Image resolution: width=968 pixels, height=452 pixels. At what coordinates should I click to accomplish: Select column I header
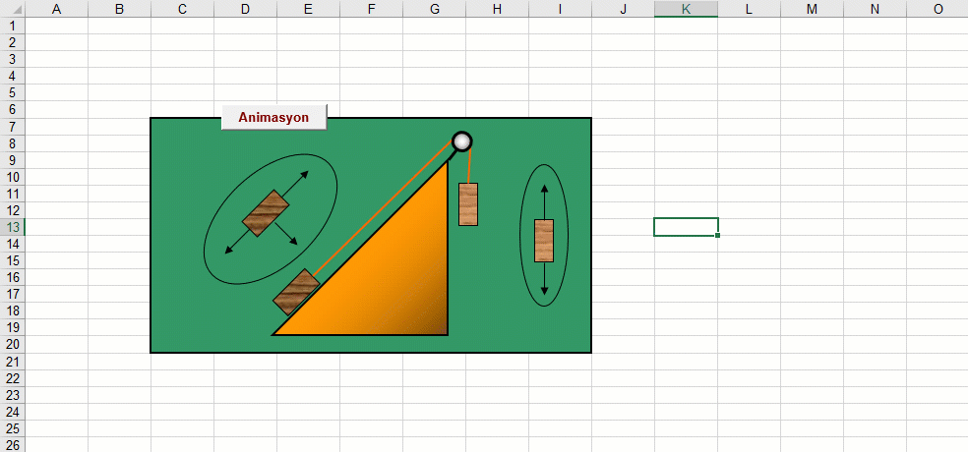(561, 9)
